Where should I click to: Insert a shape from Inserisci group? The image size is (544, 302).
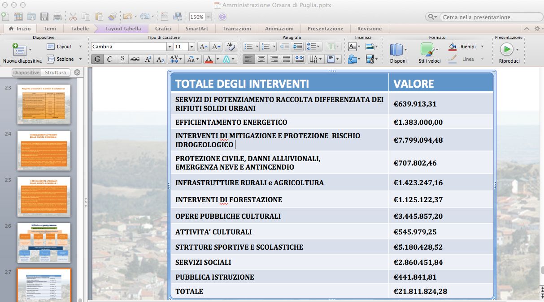coord(353,59)
